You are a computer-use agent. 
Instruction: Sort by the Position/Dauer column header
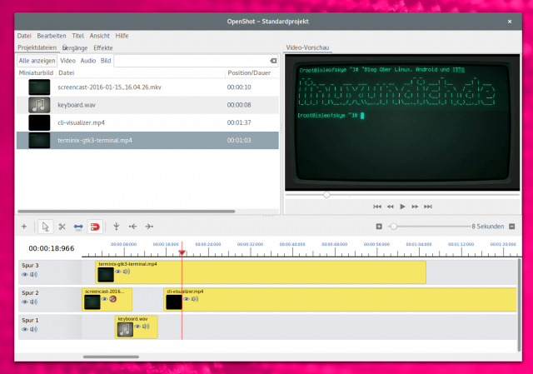[252, 72]
